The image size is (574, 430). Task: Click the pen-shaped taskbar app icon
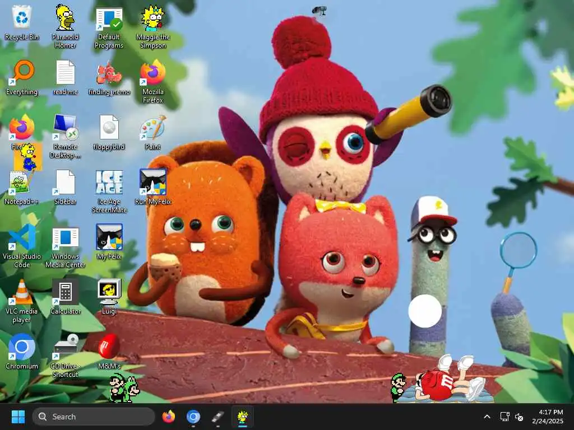[x=218, y=417]
